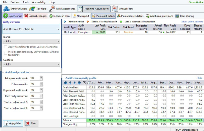This screenshot has height=131, width=204.
Task: Open the File menu
Action: pos(5,2)
